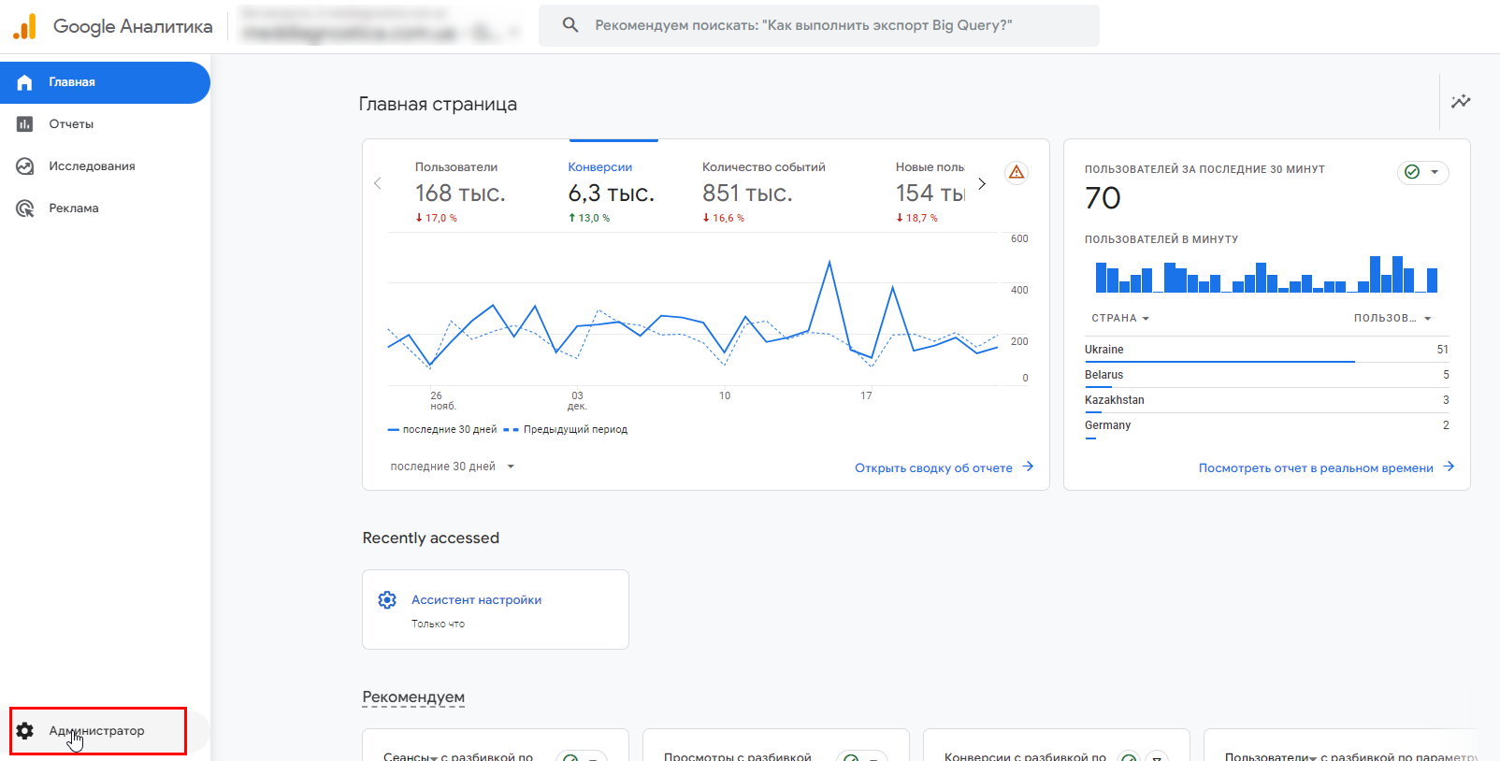
Task: Click the 168 тыс. users value
Action: coord(460,194)
